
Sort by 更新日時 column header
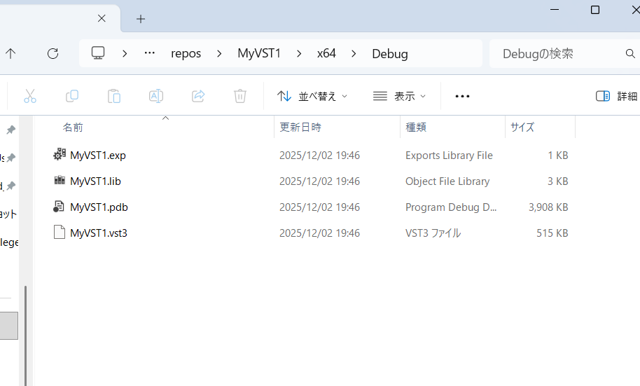(x=300, y=127)
